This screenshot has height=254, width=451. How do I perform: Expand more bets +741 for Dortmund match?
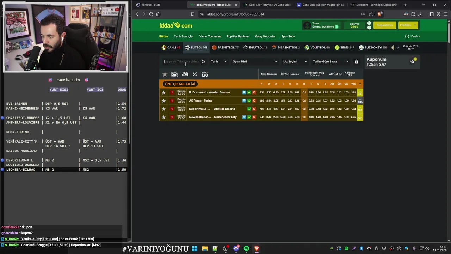360,92
